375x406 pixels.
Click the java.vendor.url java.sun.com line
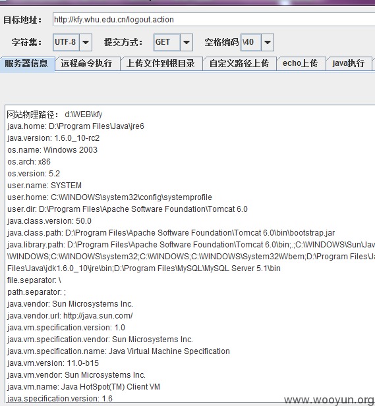(70, 316)
